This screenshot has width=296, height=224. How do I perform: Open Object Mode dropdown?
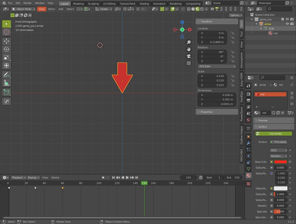pyautogui.click(x=23, y=9)
